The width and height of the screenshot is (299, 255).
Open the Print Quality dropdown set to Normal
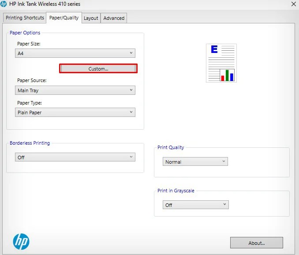195,161
